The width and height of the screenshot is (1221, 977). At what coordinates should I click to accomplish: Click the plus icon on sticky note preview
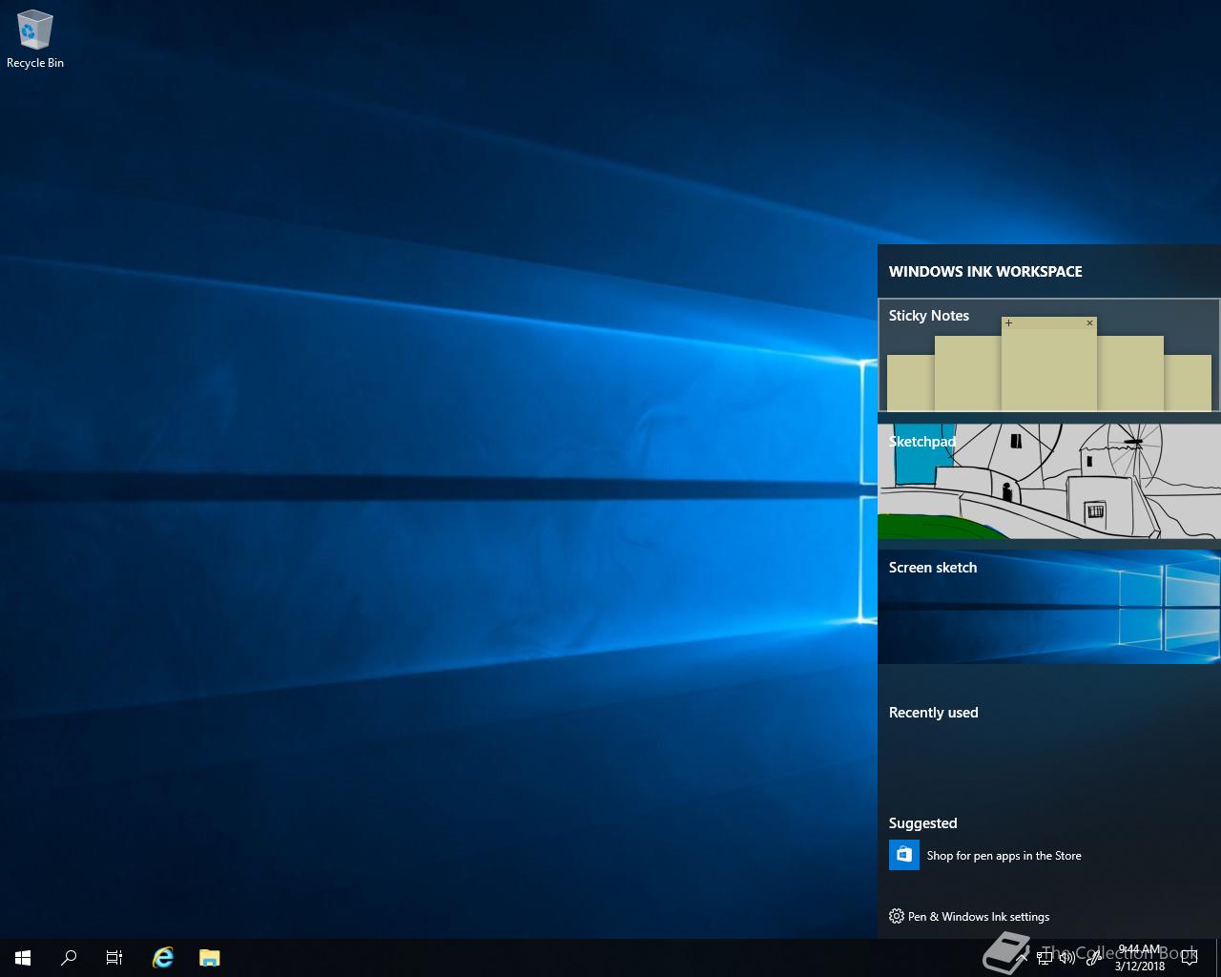click(x=1008, y=323)
